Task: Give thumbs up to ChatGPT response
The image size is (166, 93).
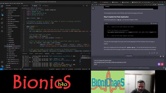Action: coord(152,53)
